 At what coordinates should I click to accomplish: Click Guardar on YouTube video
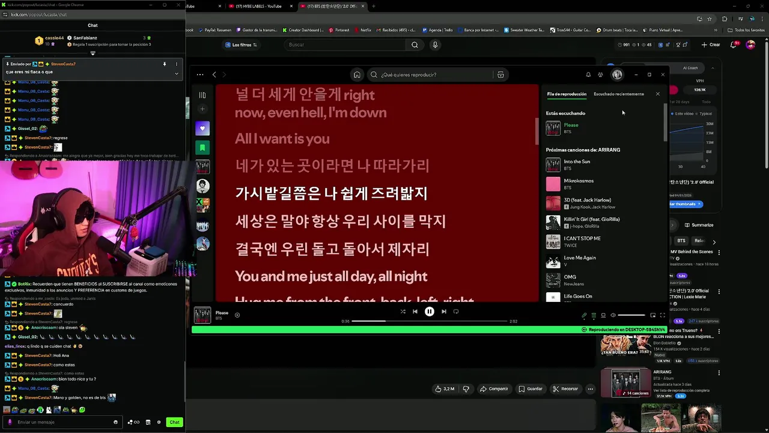point(530,388)
